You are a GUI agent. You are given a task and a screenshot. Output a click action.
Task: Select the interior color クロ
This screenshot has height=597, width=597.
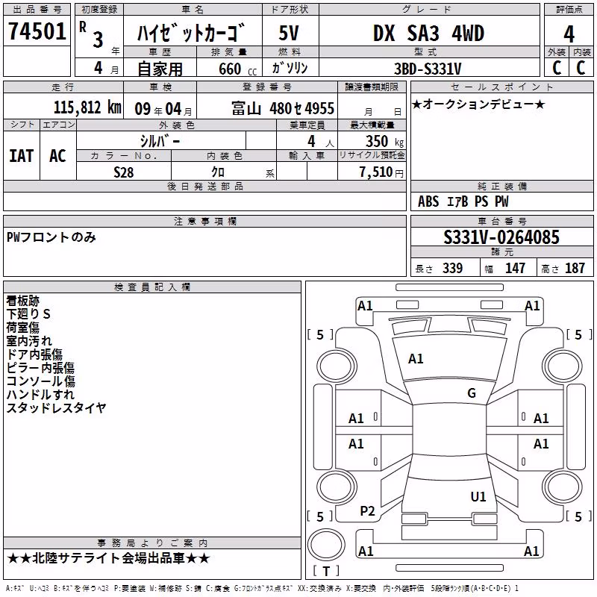click(218, 172)
